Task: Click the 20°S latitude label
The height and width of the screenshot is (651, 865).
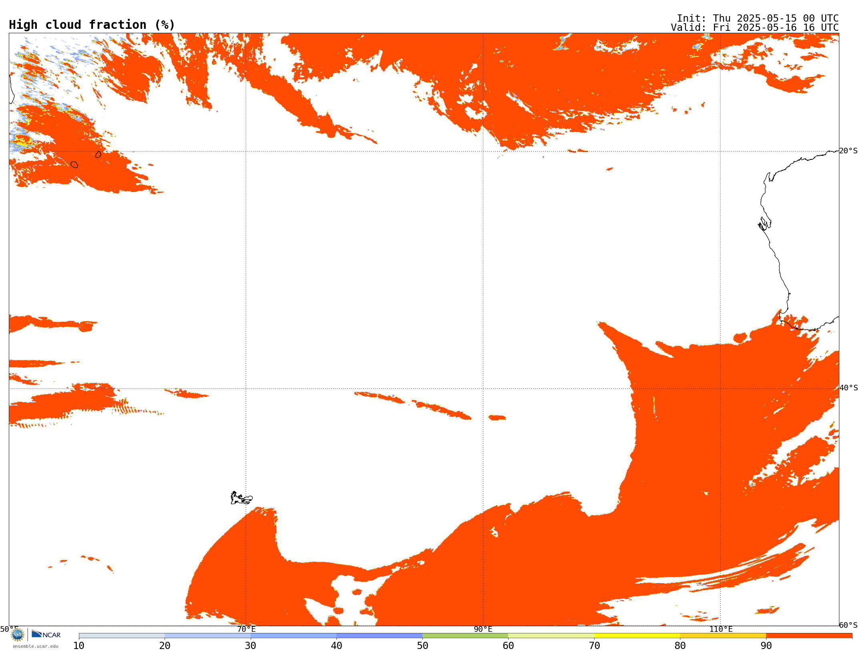Action: 848,151
